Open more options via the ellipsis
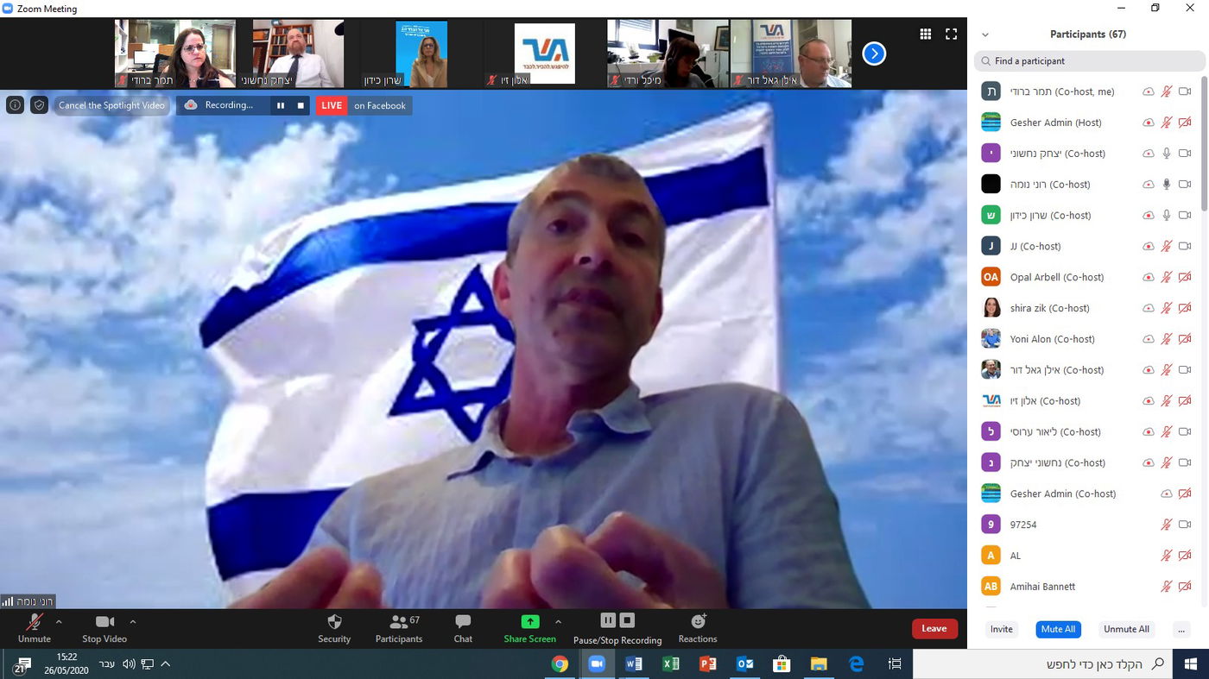The image size is (1209, 679). (1181, 629)
